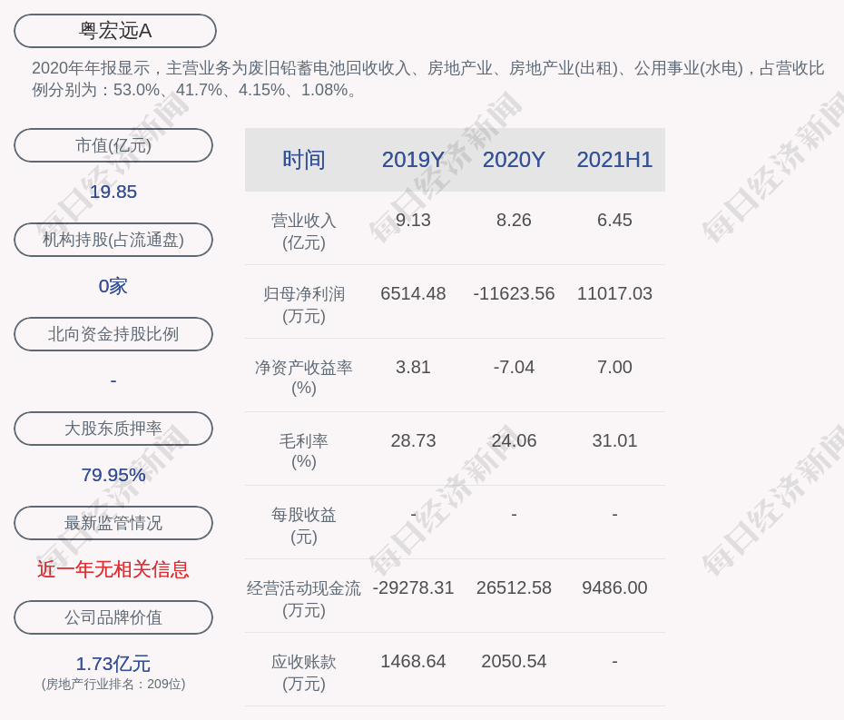Click the red 近一年无相关信息 text
The image size is (844, 720).
(x=113, y=569)
